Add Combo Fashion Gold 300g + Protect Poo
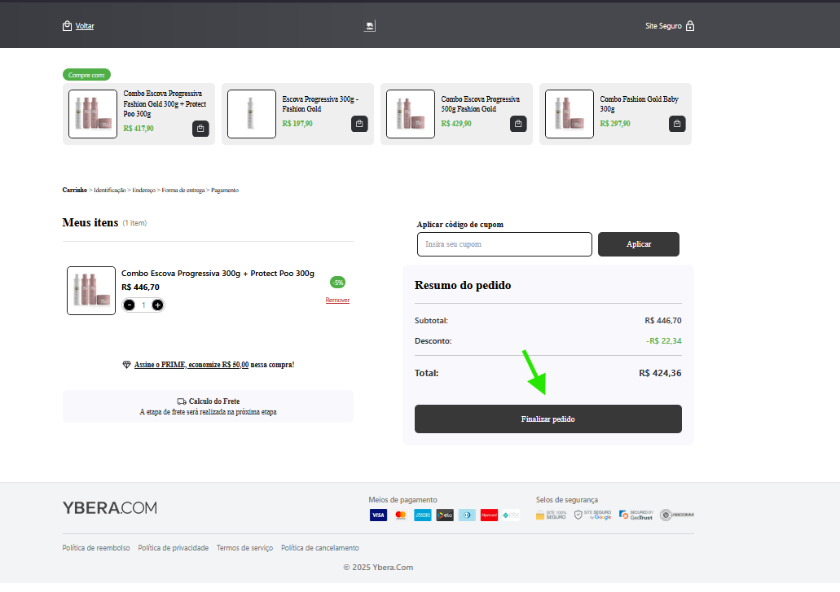The height and width of the screenshot is (592, 840). (200, 129)
